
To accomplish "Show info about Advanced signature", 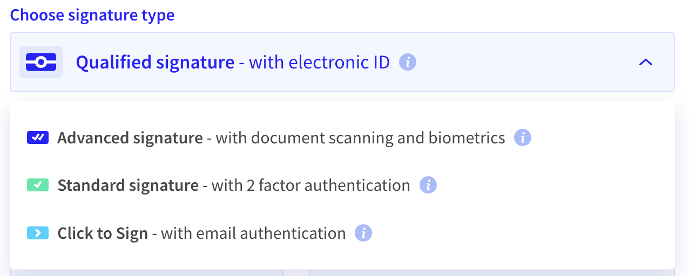I will pos(523,138).
